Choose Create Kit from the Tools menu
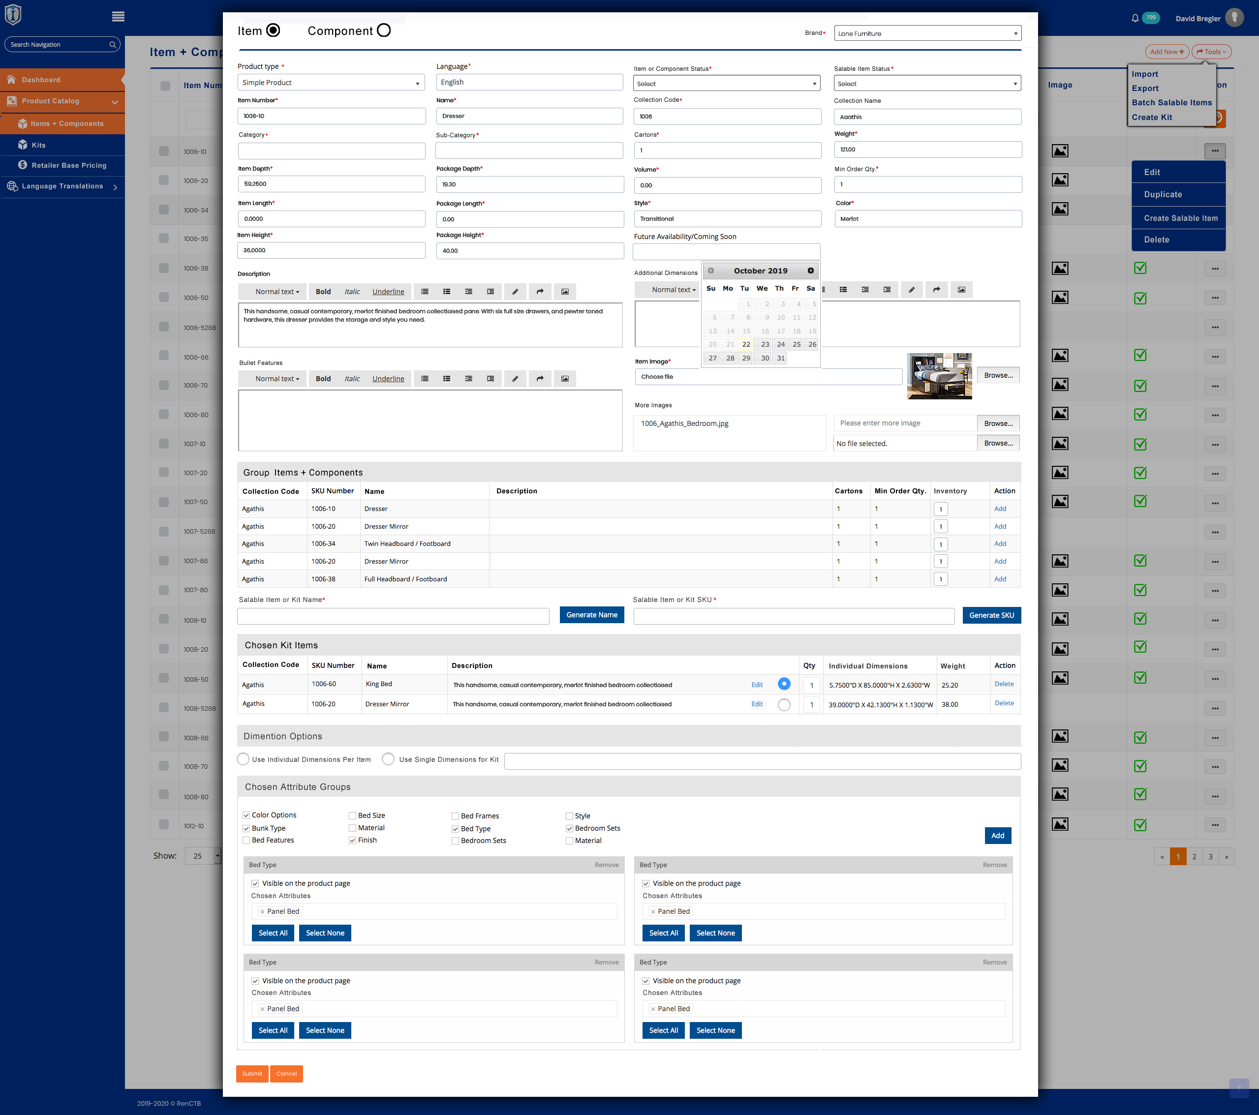 tap(1152, 117)
